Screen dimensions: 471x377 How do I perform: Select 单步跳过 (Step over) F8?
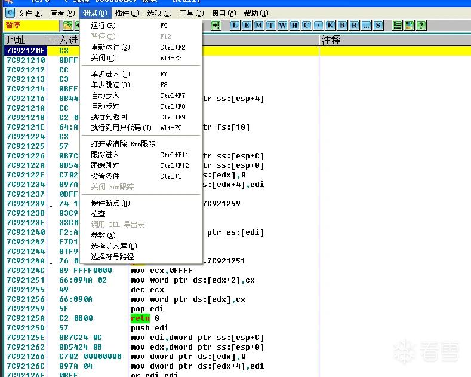[x=141, y=85]
